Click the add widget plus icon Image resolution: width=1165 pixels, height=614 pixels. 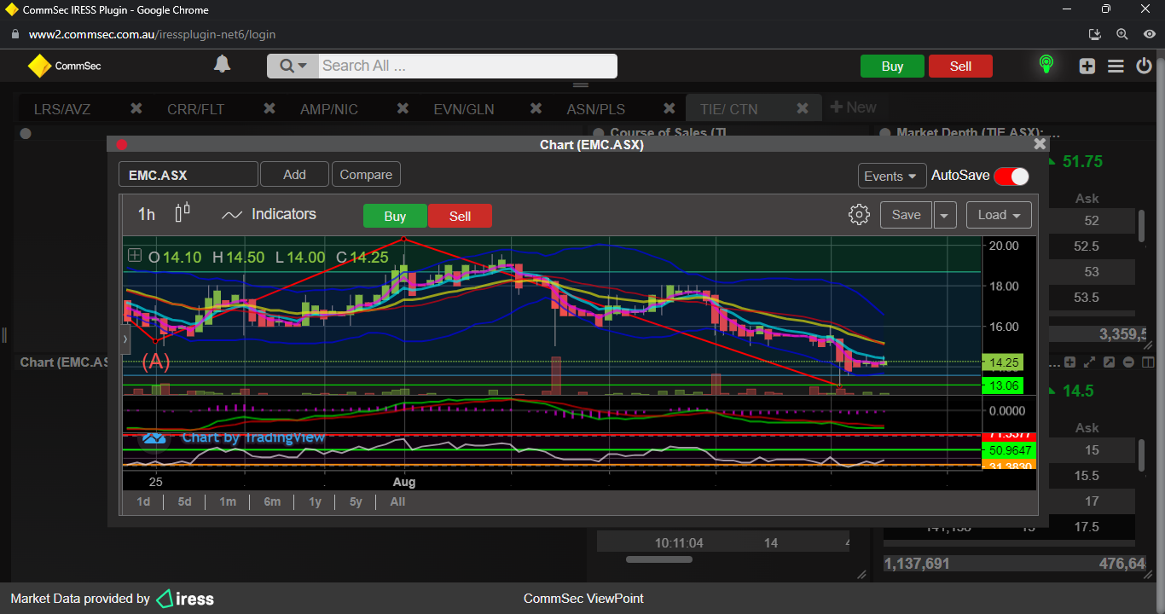coord(1087,67)
